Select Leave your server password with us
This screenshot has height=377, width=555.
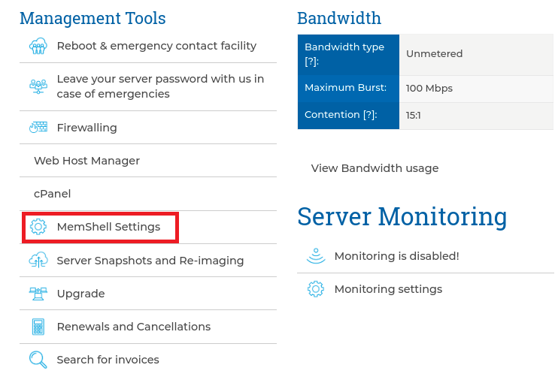[160, 86]
